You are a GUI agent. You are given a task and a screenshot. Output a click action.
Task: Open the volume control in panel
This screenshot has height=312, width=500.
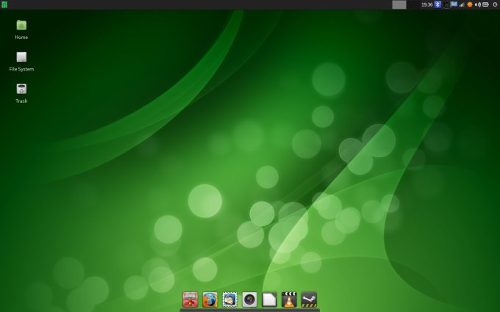point(477,4)
